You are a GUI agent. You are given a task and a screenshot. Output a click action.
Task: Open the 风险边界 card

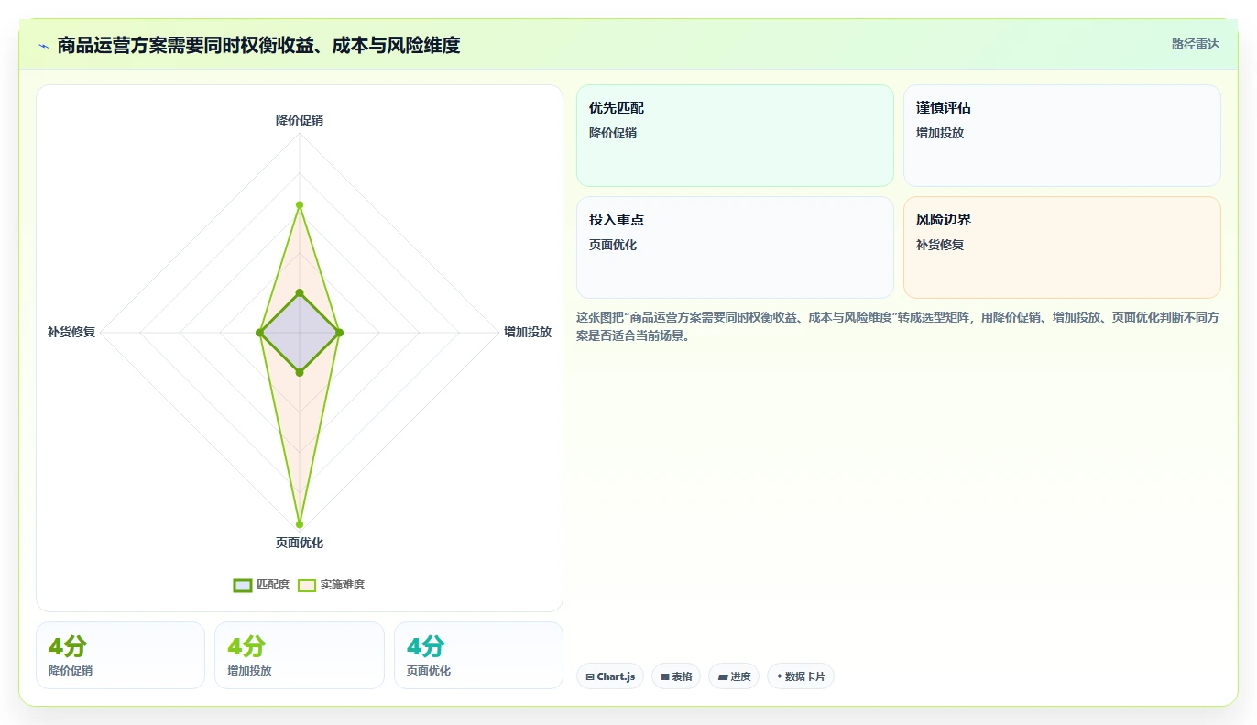pos(1062,247)
